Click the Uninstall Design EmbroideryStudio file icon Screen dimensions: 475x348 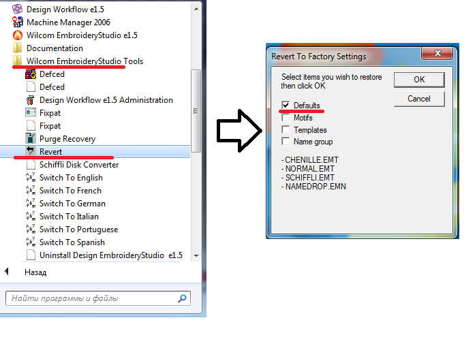(31, 255)
